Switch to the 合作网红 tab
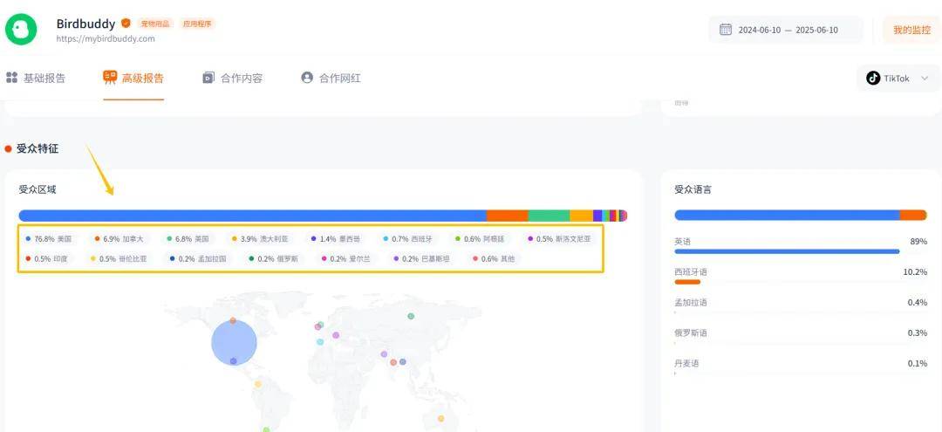 point(331,78)
